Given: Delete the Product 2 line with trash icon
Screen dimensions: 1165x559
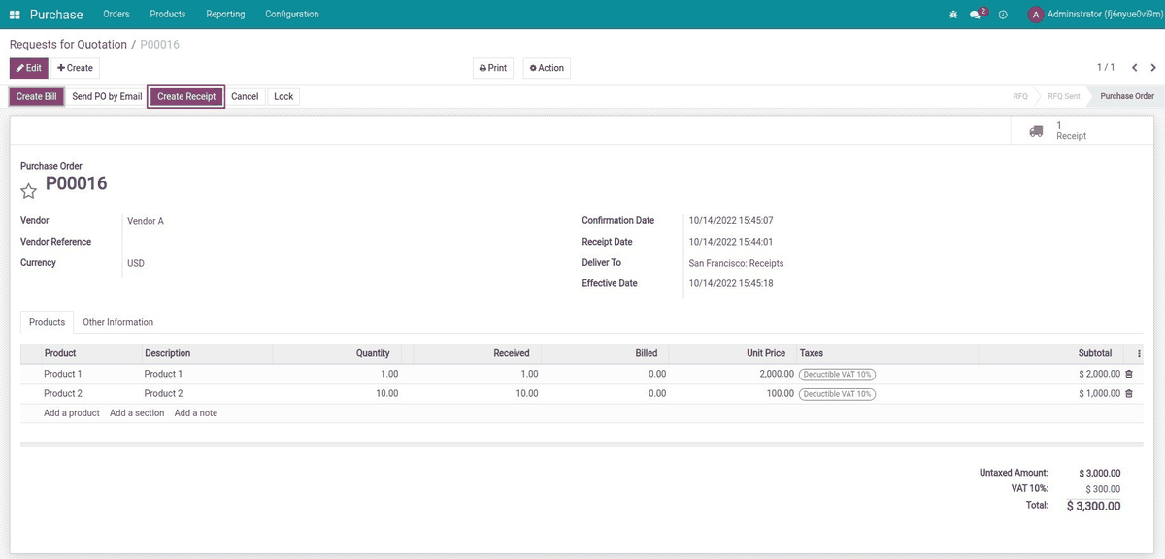Looking at the screenshot, I should pyautogui.click(x=1128, y=394).
